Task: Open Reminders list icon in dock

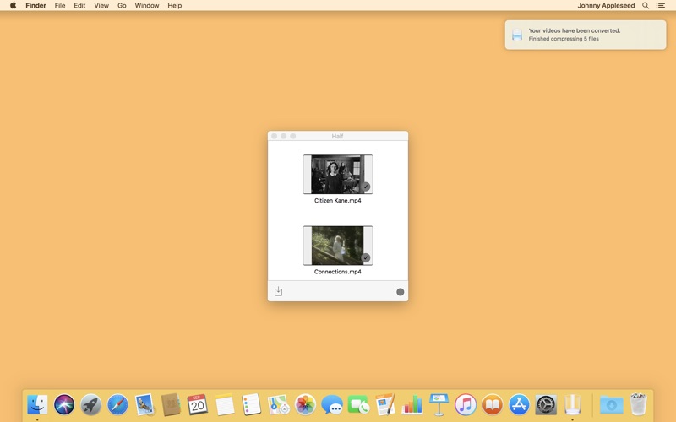Action: click(x=251, y=405)
